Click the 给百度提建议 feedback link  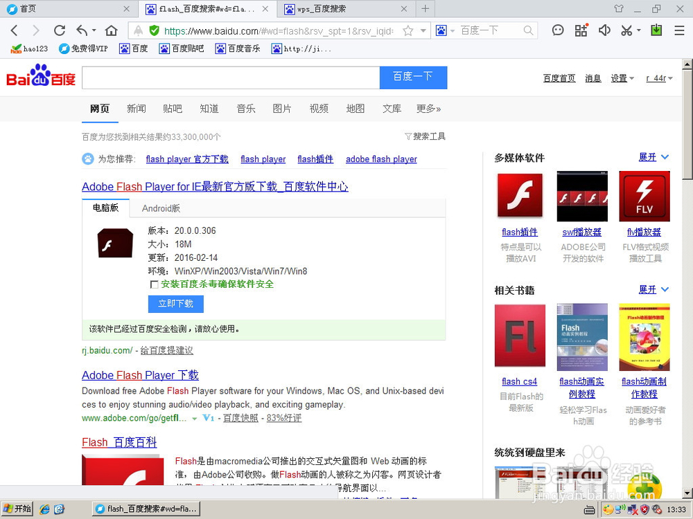166,350
